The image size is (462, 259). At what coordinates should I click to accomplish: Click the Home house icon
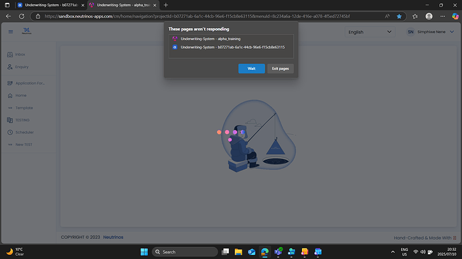tap(10, 95)
